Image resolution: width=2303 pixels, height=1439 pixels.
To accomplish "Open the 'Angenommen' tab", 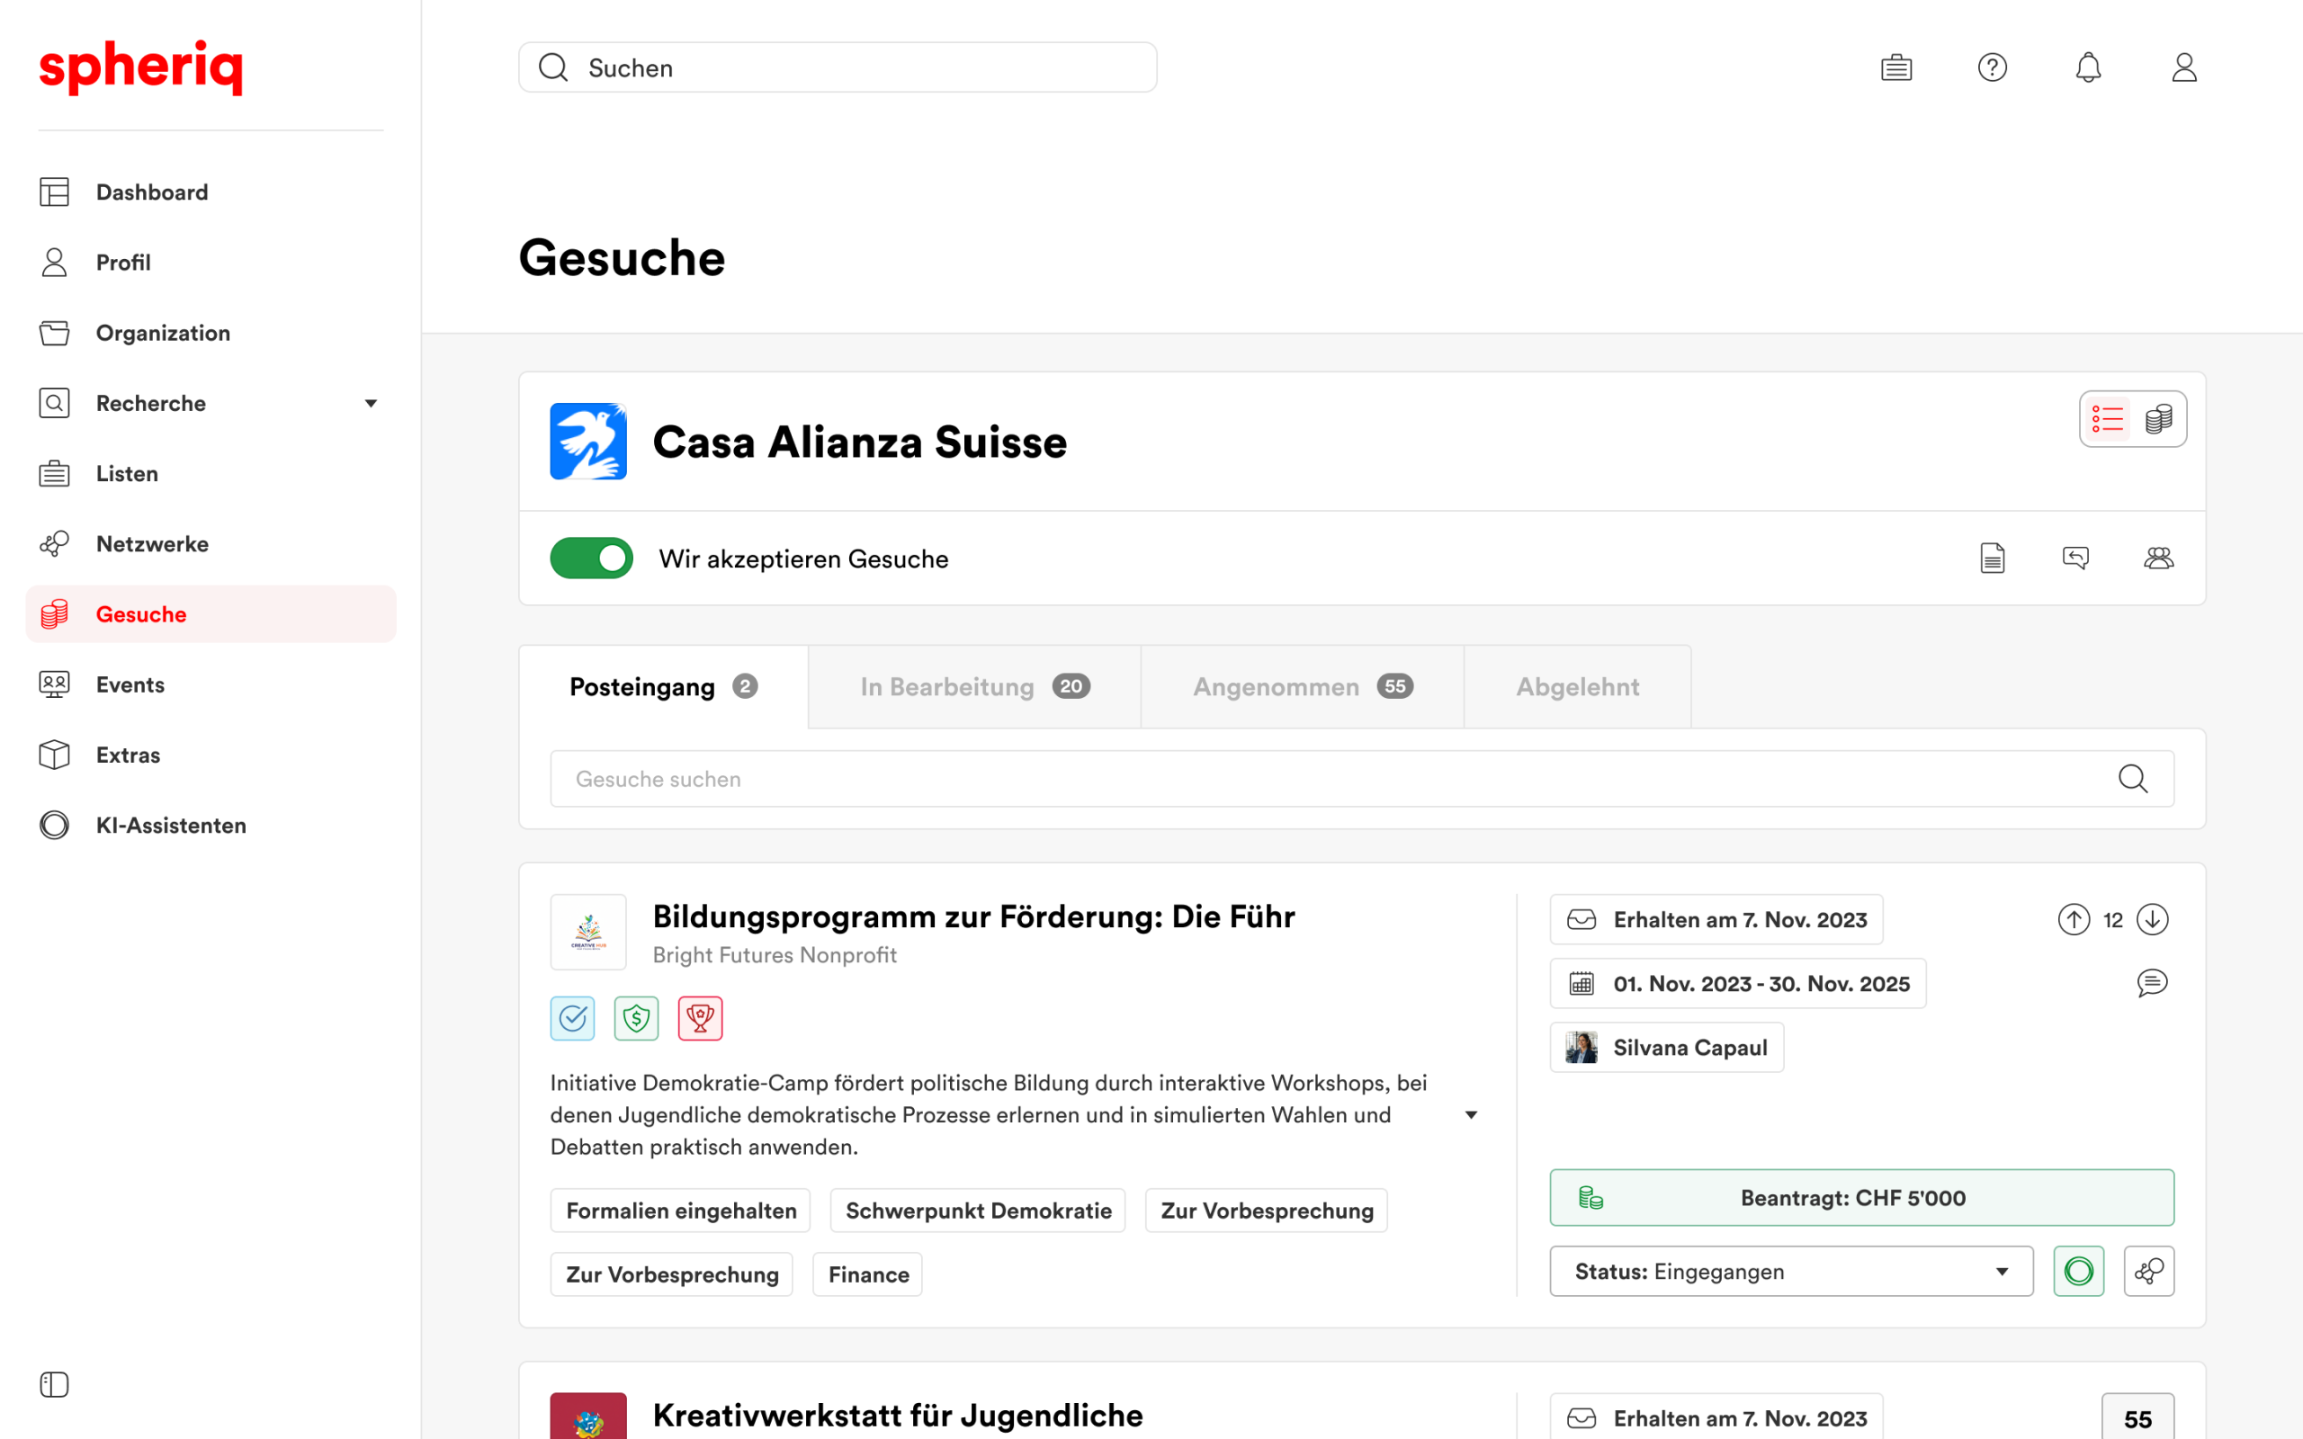I will coord(1302,687).
